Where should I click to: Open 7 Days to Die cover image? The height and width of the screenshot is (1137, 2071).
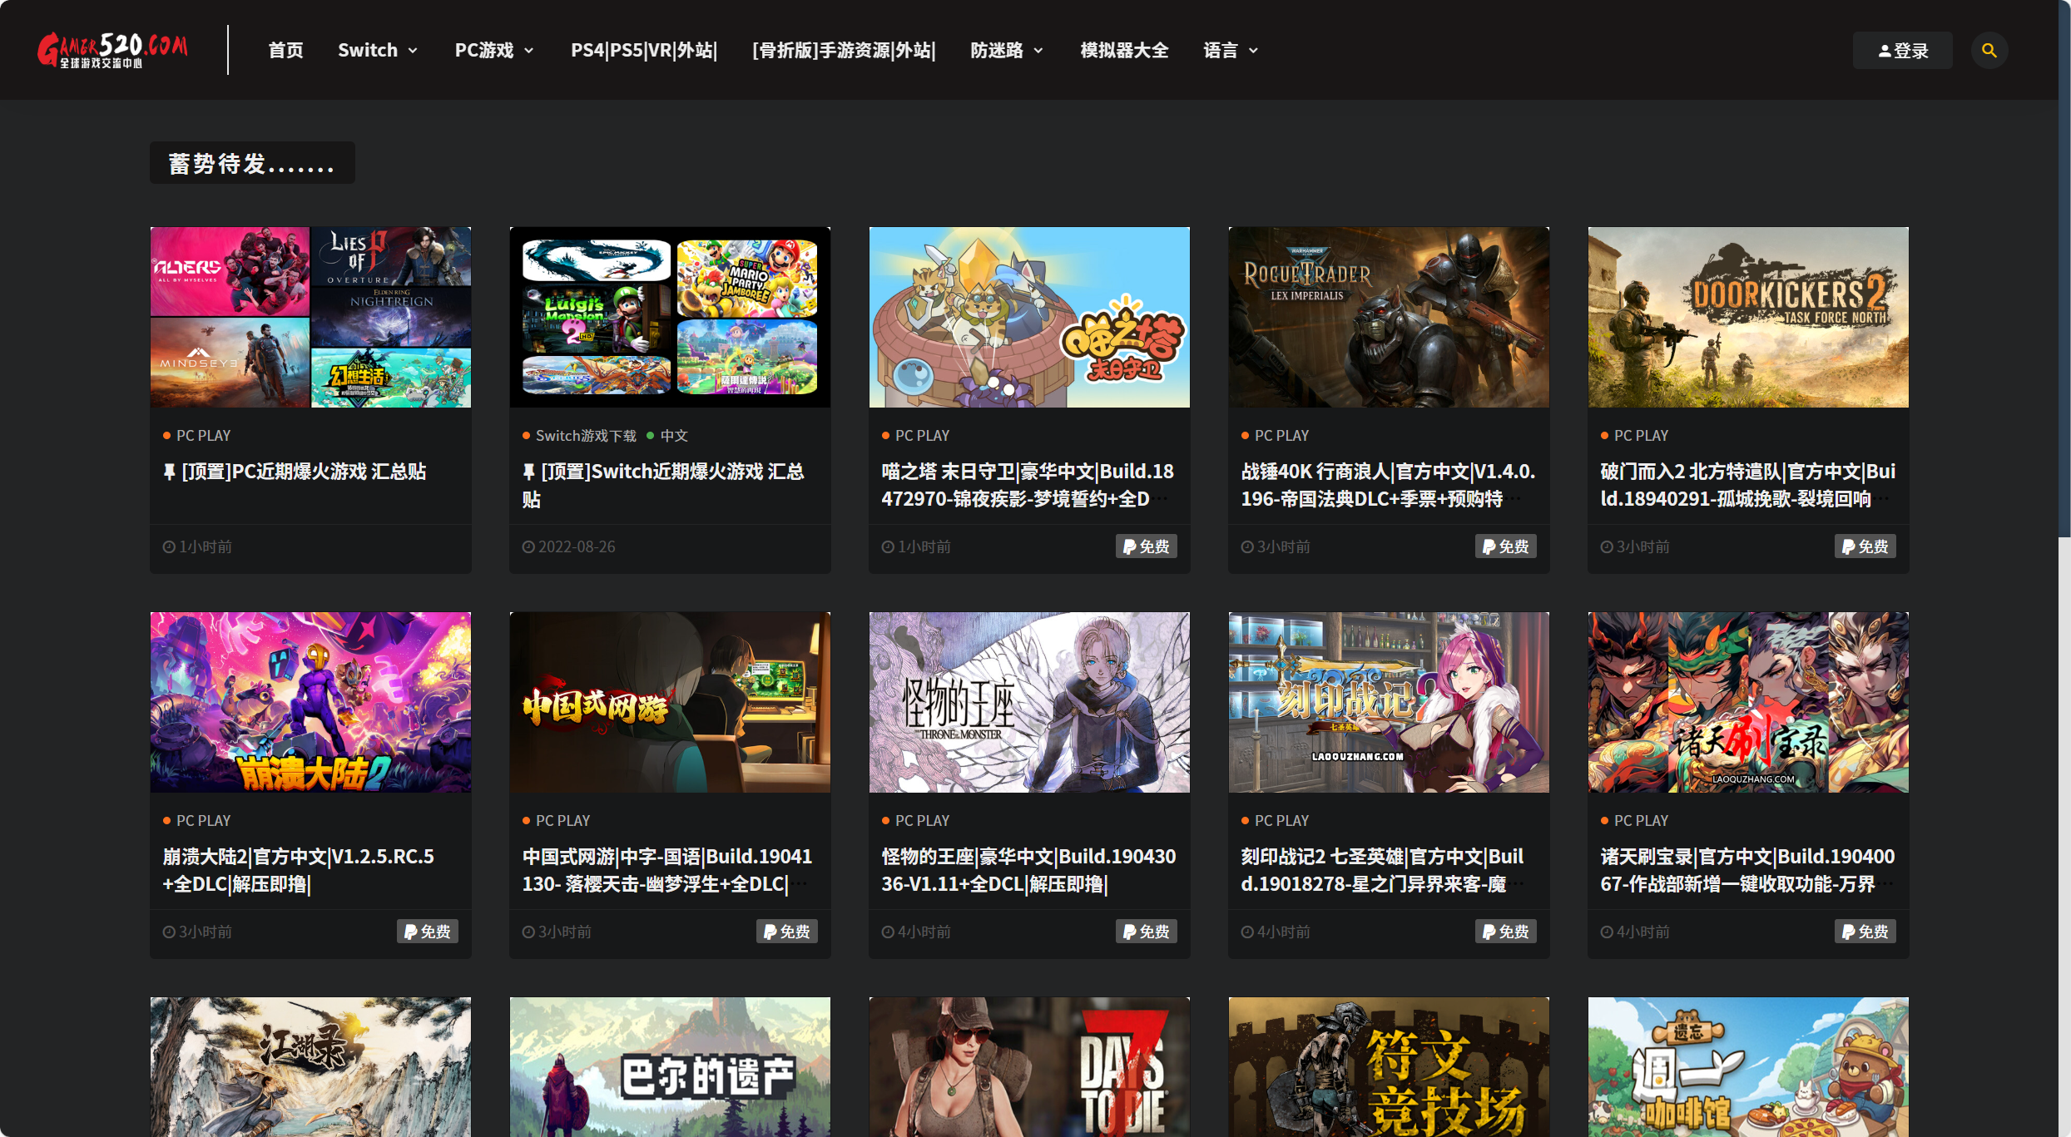pos(1029,1067)
